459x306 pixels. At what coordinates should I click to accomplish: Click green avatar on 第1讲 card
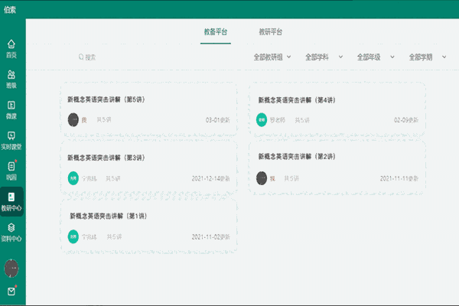point(73,236)
